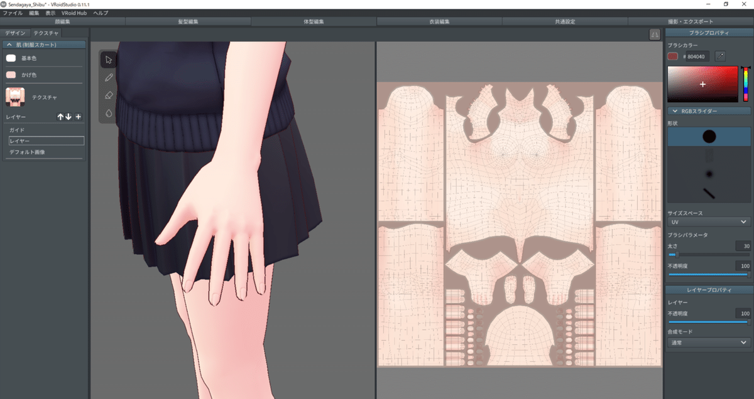Adjust the 太さ brush size slider
The height and width of the screenshot is (399, 754).
tap(709, 255)
